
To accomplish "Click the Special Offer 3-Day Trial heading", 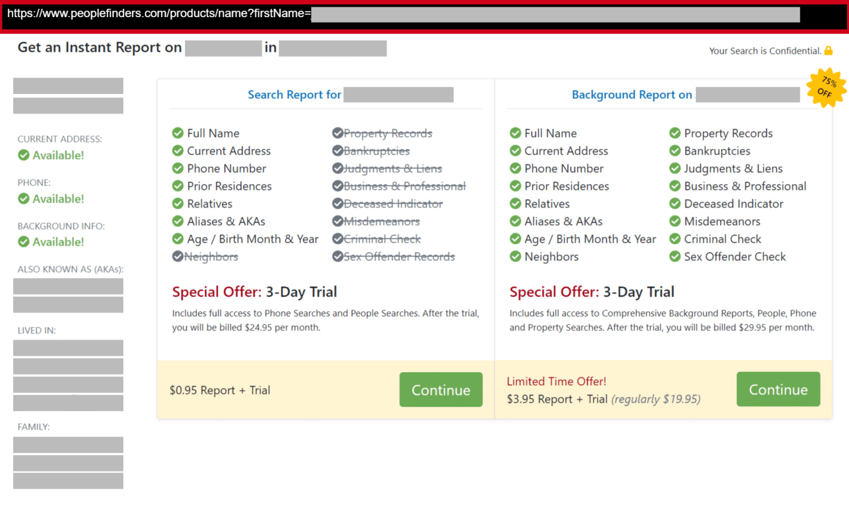I will tap(254, 292).
